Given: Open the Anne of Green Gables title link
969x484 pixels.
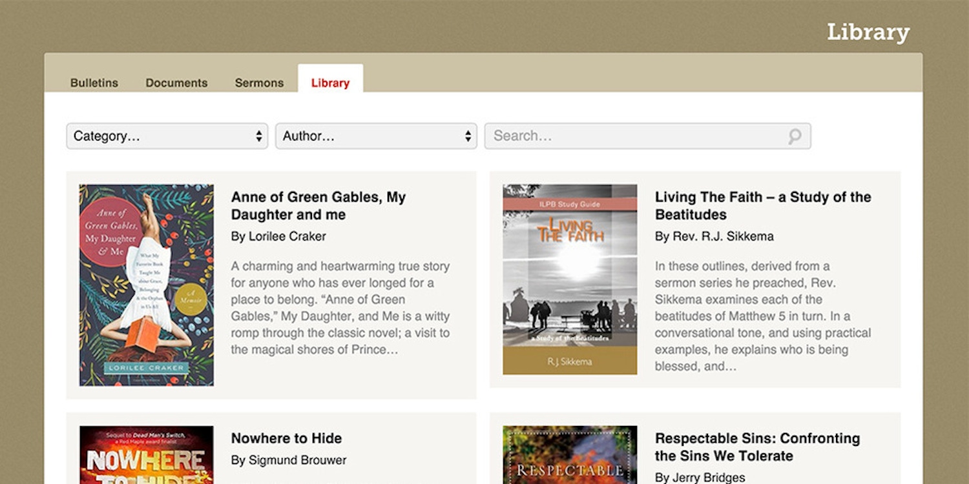Looking at the screenshot, I should point(318,206).
